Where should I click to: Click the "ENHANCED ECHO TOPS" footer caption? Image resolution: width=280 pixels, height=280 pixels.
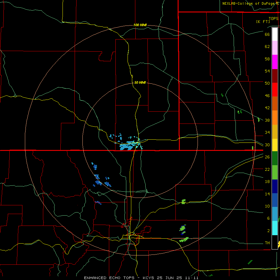coord(109,278)
